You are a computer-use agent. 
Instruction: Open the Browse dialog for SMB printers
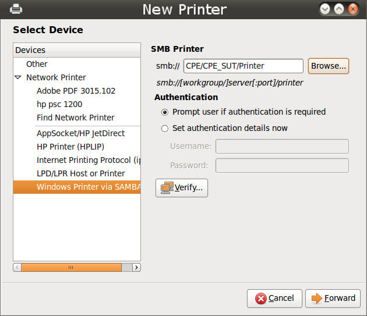tap(329, 66)
